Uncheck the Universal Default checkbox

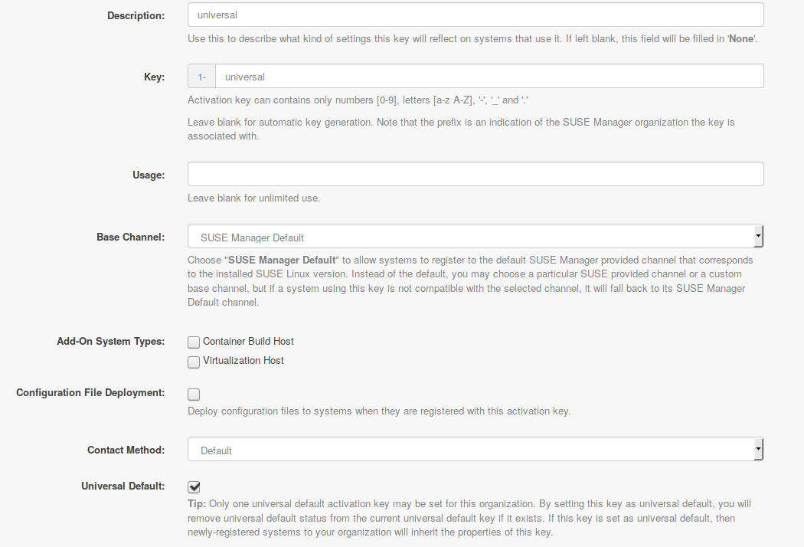[x=194, y=486]
